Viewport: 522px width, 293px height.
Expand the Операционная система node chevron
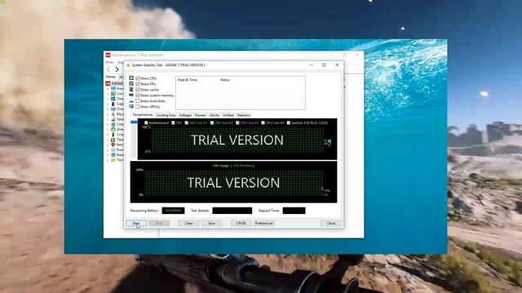[x=108, y=98]
